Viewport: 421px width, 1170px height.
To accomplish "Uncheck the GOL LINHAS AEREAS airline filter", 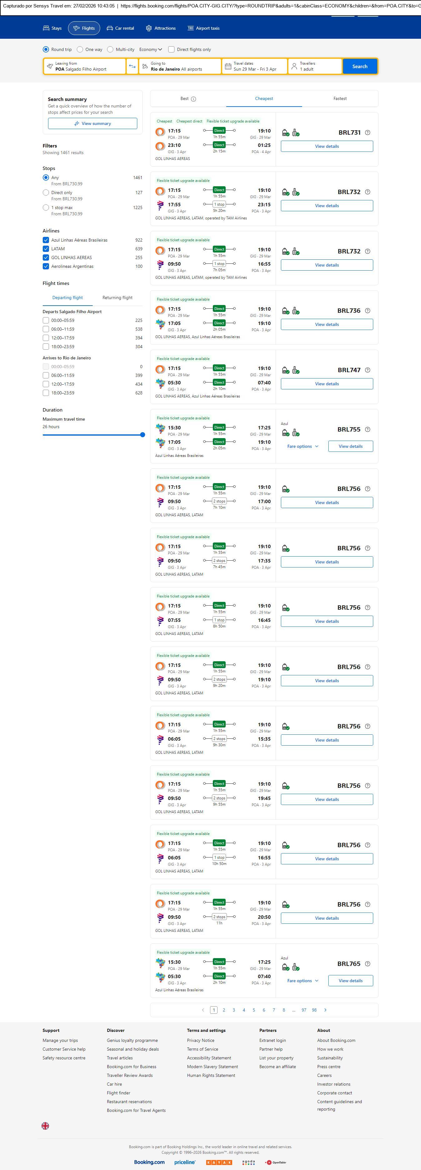I will 46,257.
